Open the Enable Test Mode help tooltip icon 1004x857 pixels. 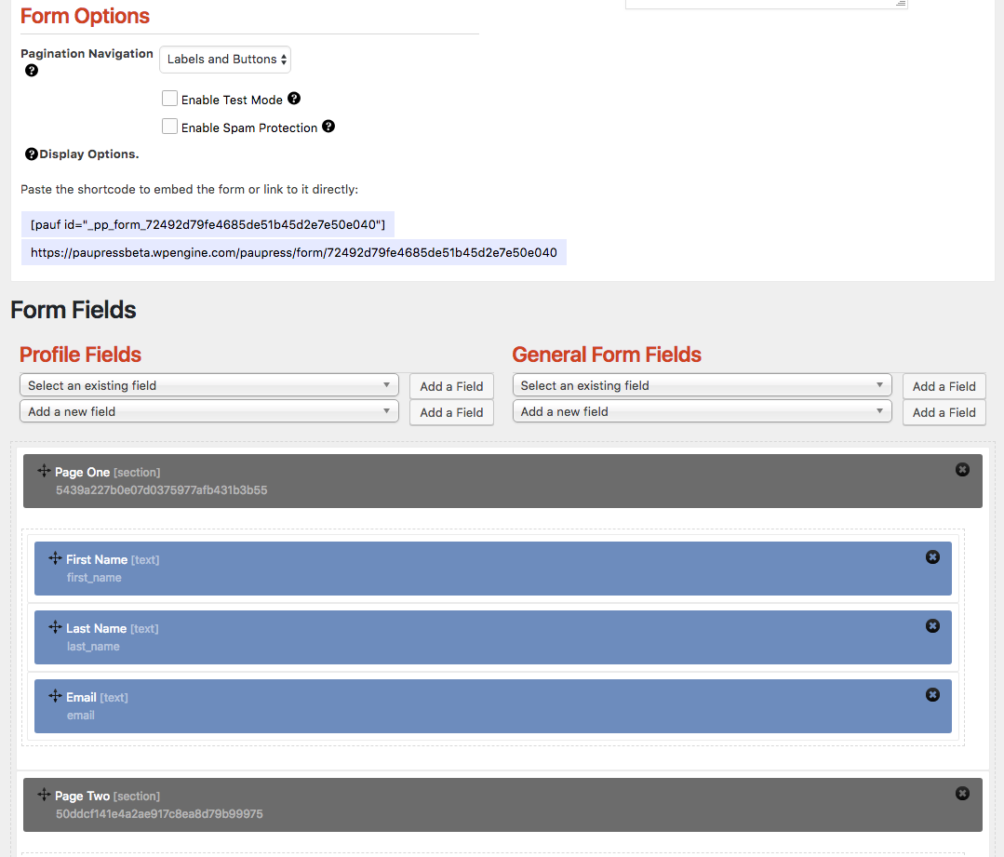294,99
